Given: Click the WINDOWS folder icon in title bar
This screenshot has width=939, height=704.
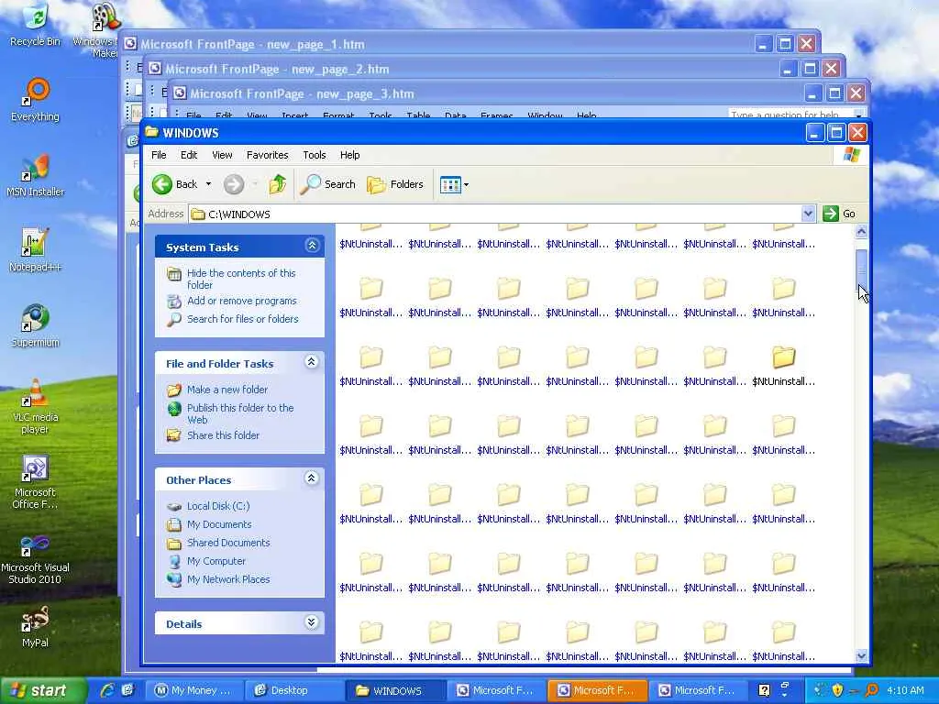Looking at the screenshot, I should click(151, 132).
